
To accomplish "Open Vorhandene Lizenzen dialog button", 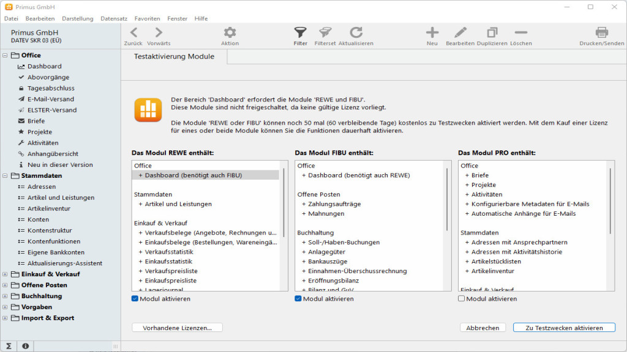I will pos(177,328).
